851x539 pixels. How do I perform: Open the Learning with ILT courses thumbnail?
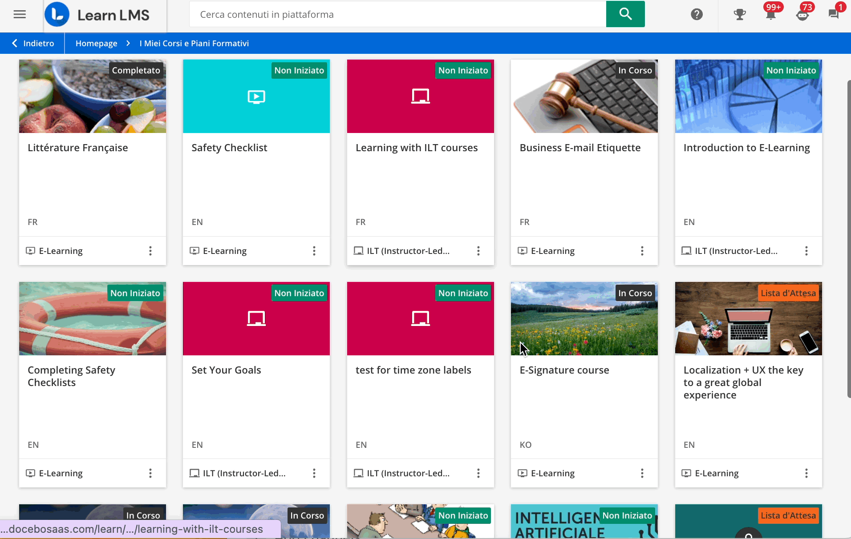click(420, 97)
